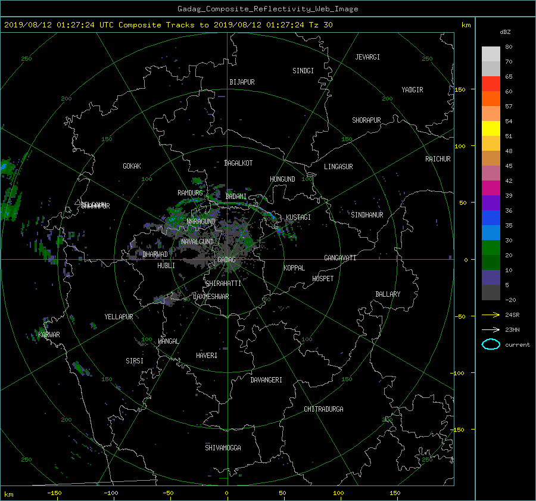Pick the red 60–65 dBZ swatch
The width and height of the screenshot is (536, 501).
(491, 84)
